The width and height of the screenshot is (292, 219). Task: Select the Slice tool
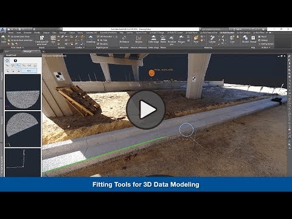[x=53, y=39]
